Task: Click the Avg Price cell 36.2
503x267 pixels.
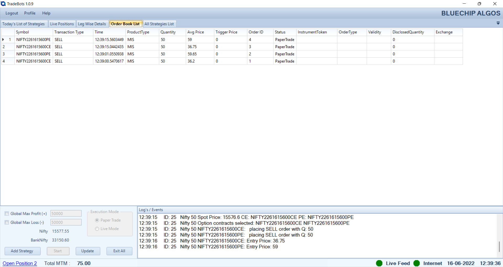Action: click(200, 61)
